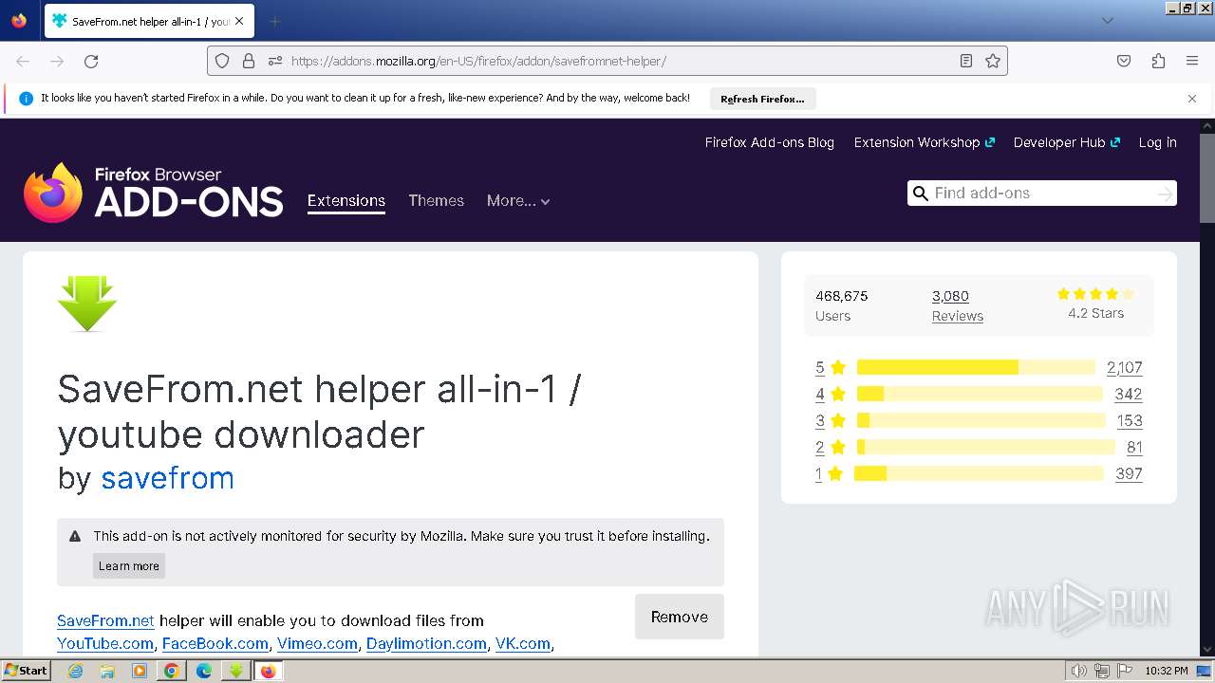Click the Refresh Firefox button

click(762, 99)
